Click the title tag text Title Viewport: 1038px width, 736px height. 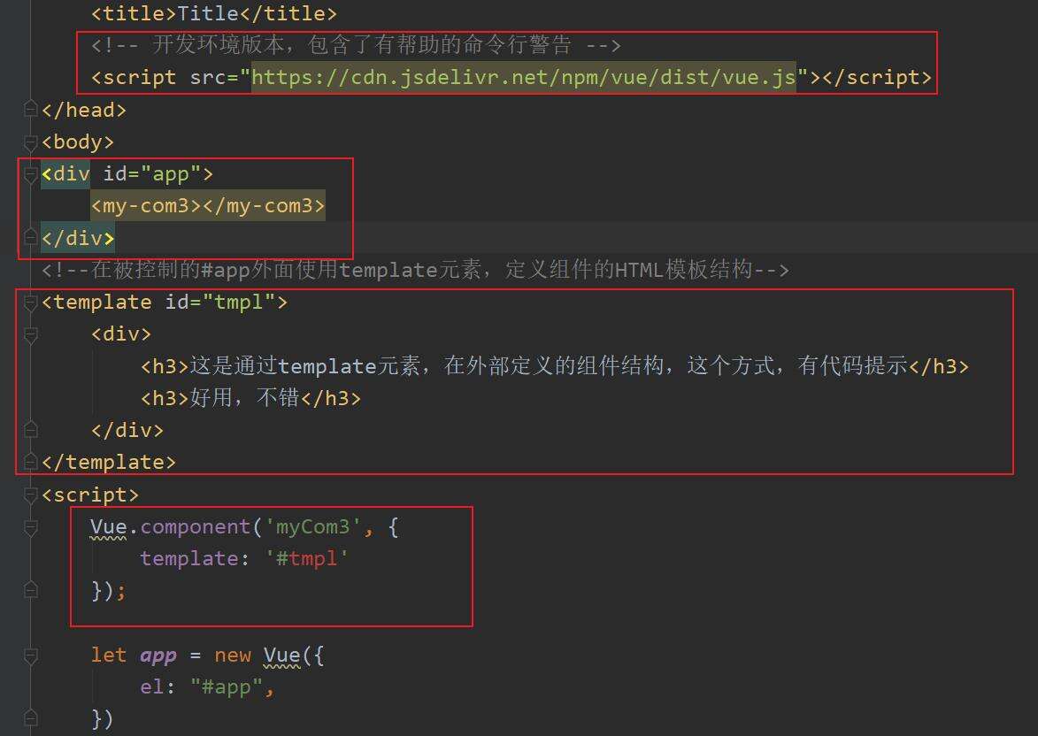coord(208,13)
